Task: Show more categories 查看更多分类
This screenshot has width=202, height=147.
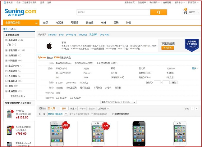Action: click(x=18, y=96)
